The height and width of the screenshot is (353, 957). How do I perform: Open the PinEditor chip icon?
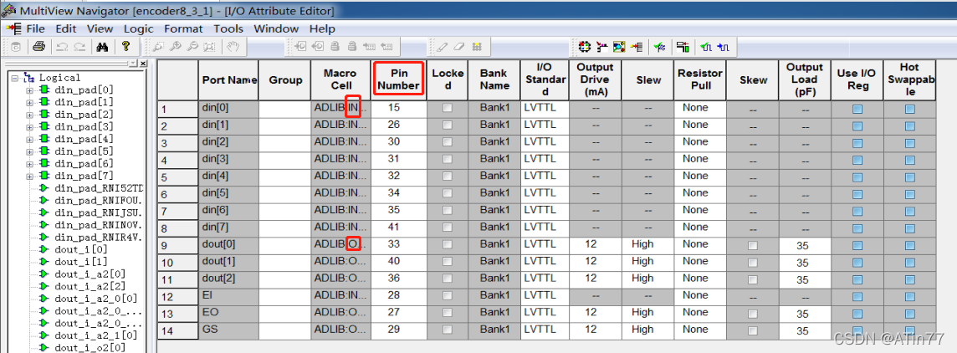coord(585,46)
